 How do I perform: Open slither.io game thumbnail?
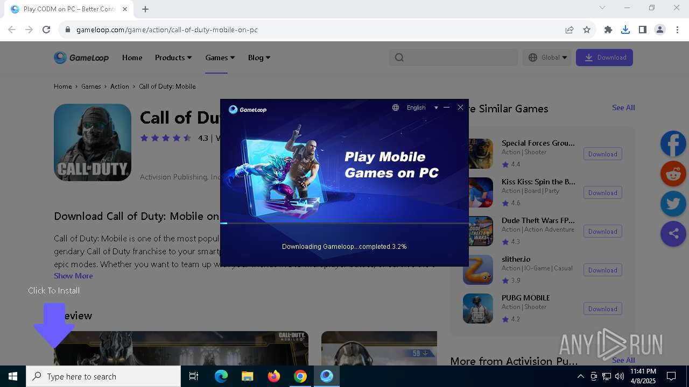(478, 270)
